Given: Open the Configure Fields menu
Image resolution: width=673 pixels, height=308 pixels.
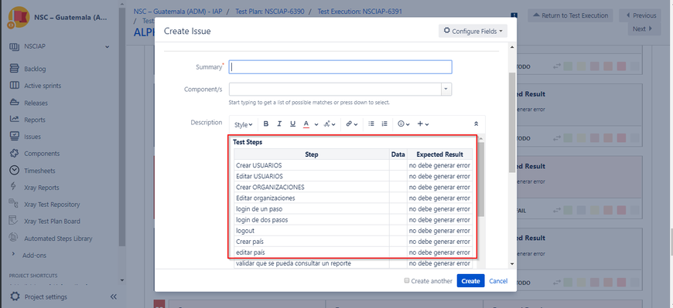Looking at the screenshot, I should 473,31.
